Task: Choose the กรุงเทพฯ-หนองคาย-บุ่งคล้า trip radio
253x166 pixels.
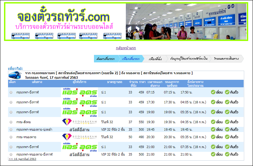Action: (11, 130)
